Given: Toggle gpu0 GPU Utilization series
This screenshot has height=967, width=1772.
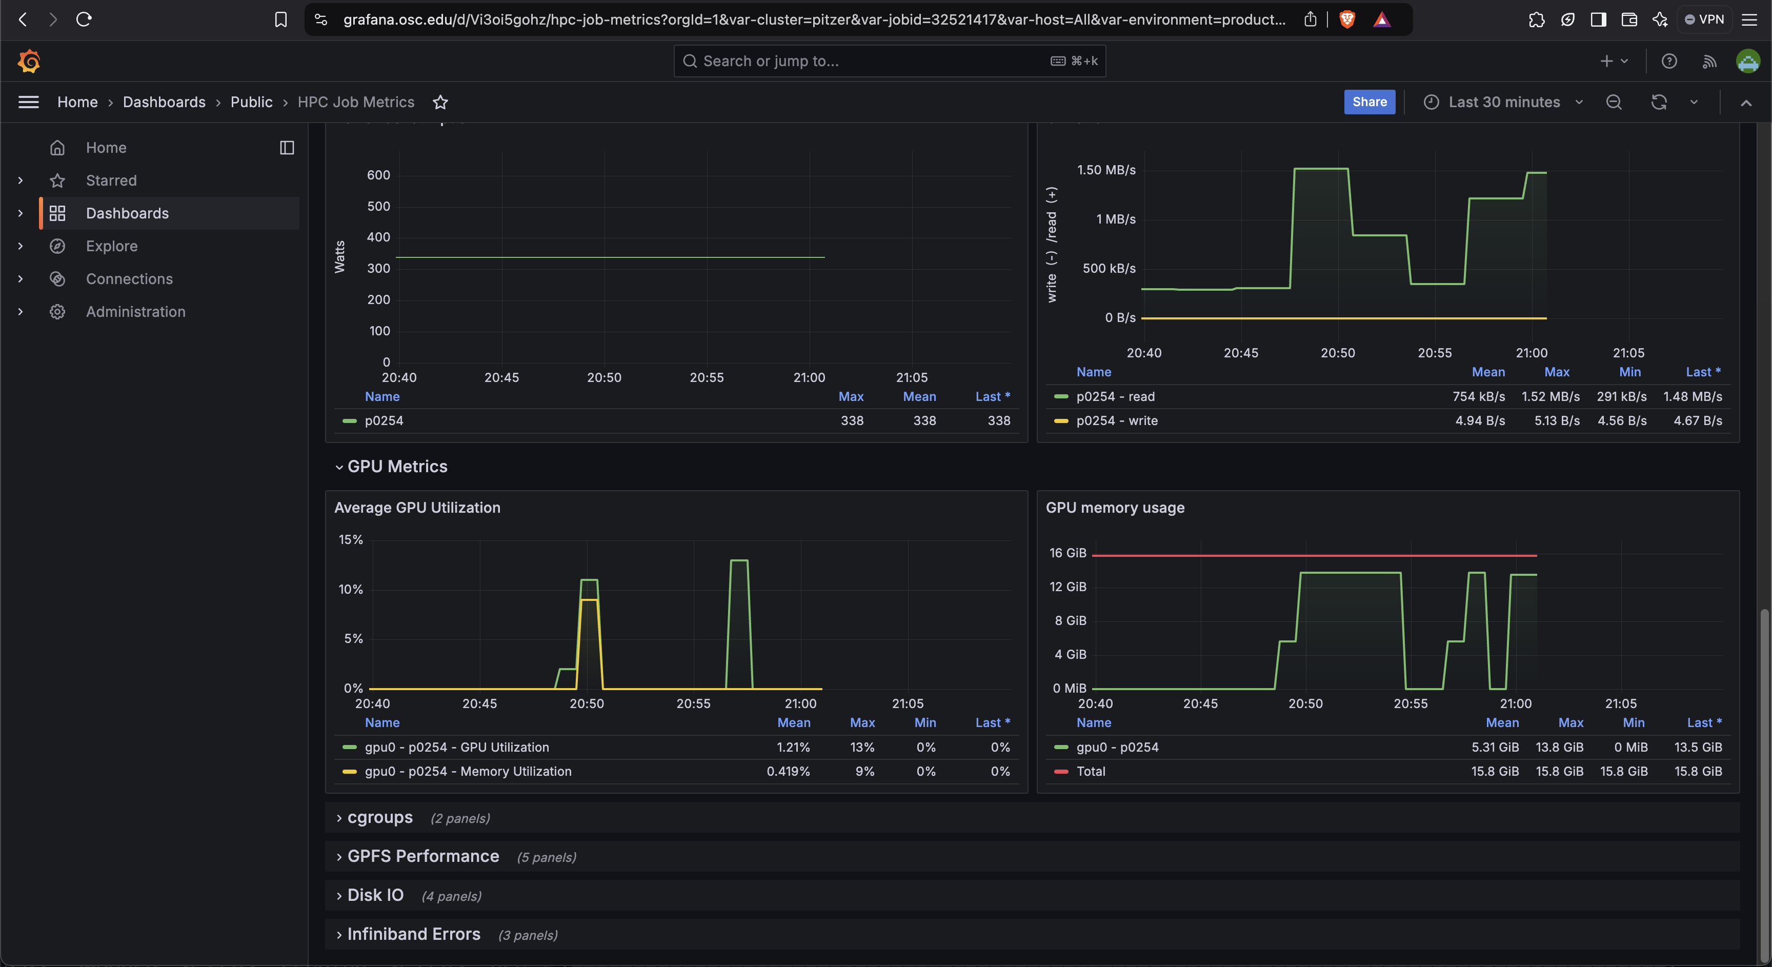Looking at the screenshot, I should click(456, 747).
